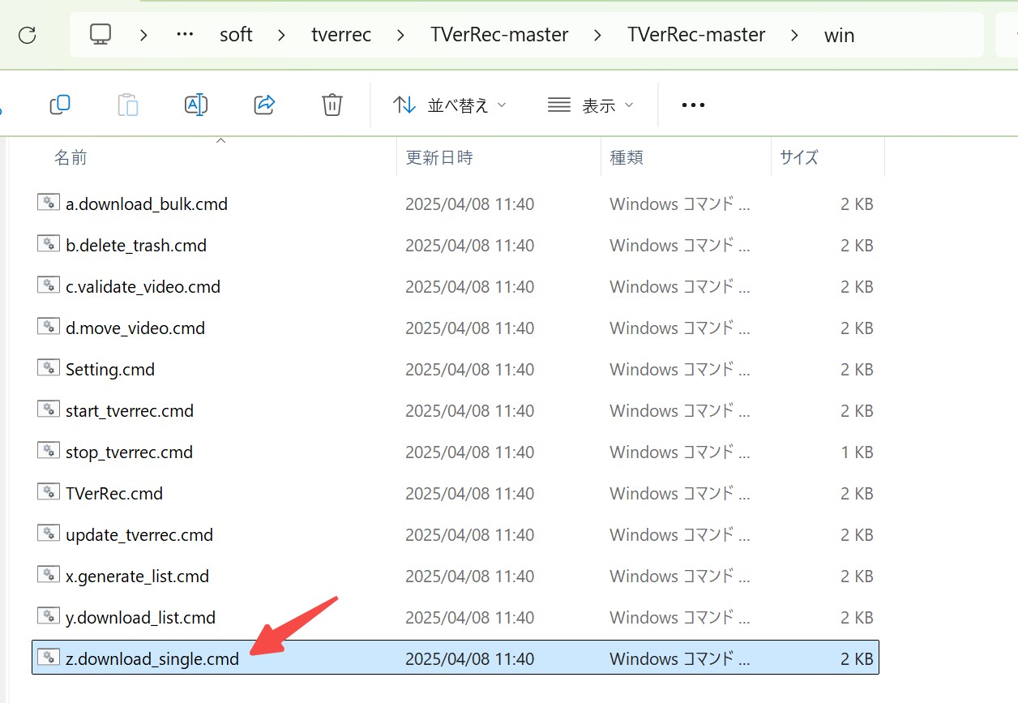Screen dimensions: 1018x703
Task: Expand the chevron just before win in the breadcrumb
Action: 795,35
